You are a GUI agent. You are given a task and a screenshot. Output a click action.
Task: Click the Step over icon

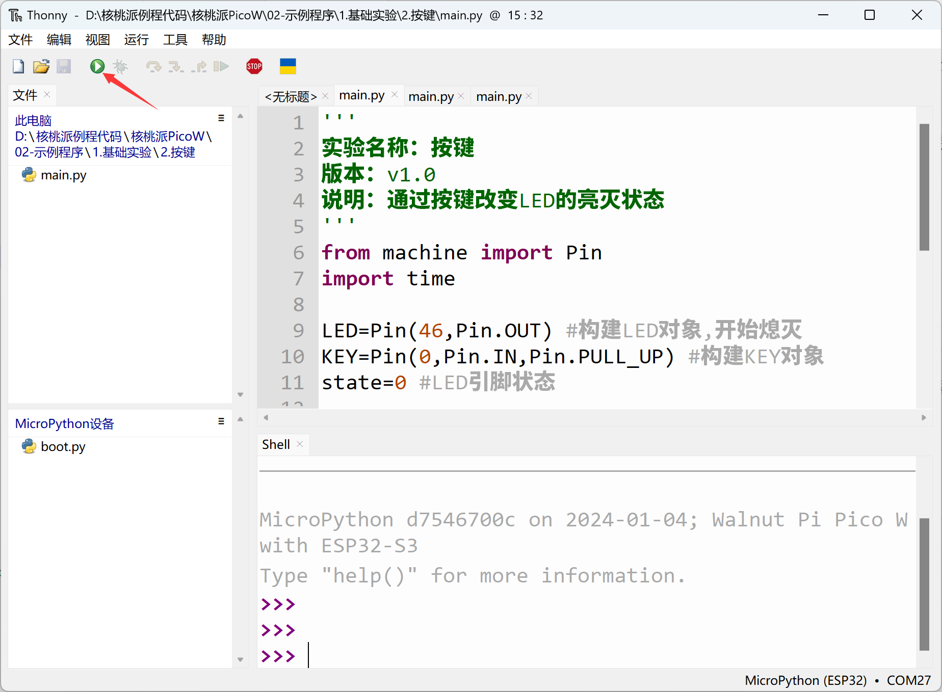(x=153, y=67)
